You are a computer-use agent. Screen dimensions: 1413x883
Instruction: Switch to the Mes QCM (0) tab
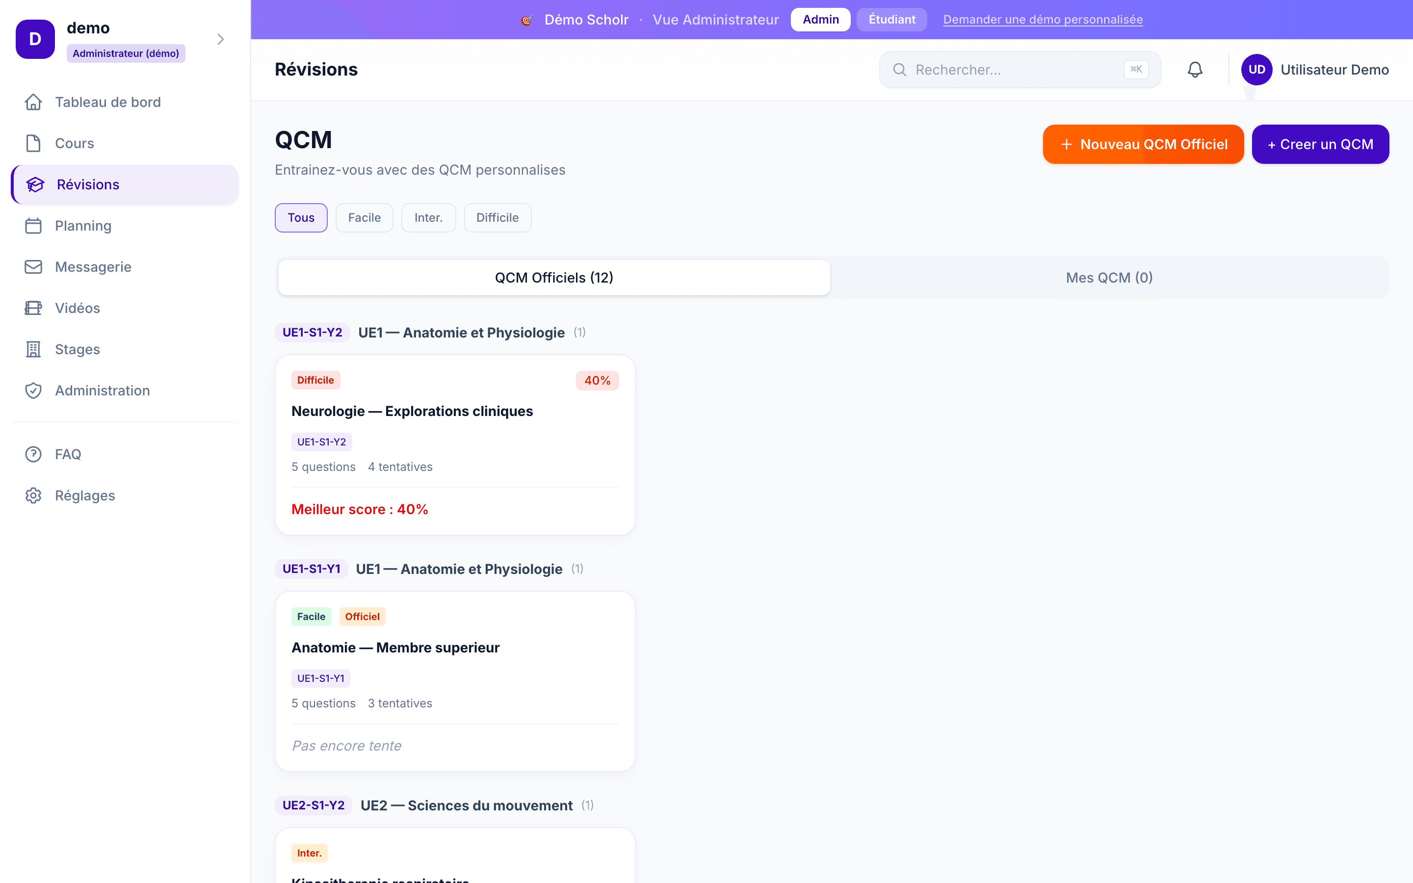1109,277
